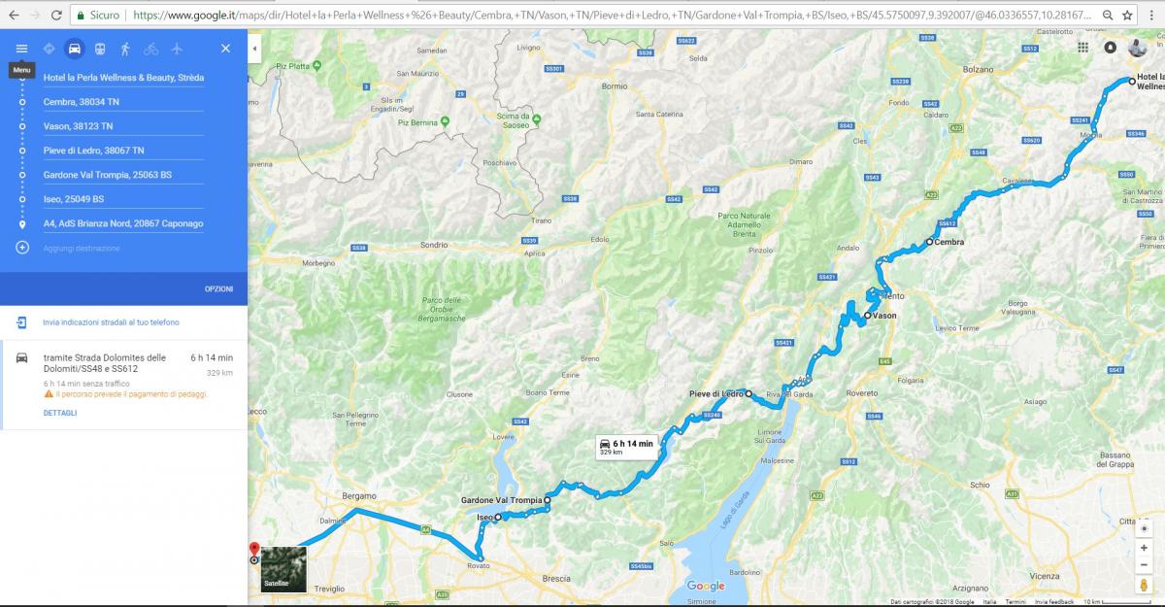Collapse the side panel arrow
1165x607 pixels.
[253, 49]
